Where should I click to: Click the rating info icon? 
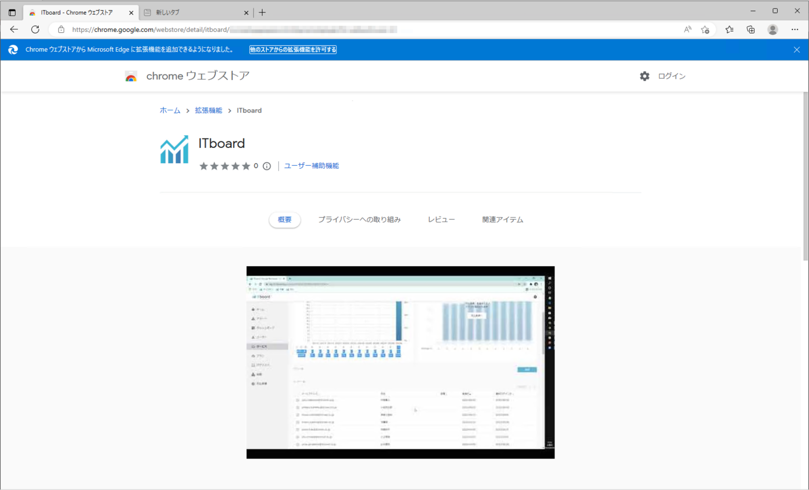pyautogui.click(x=267, y=166)
